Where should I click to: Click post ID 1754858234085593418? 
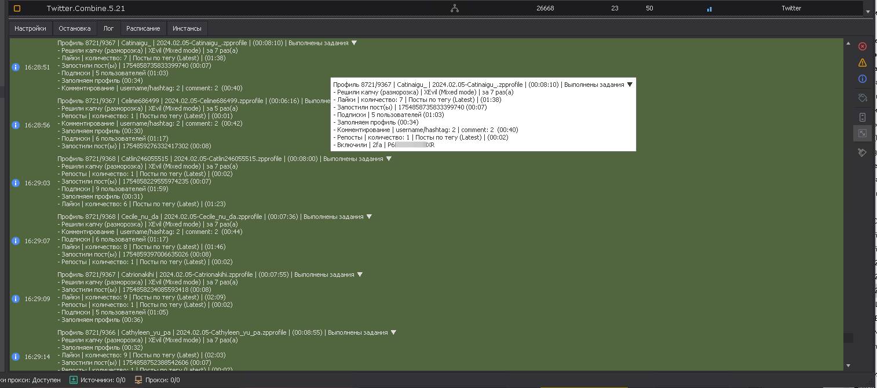[x=156, y=290]
